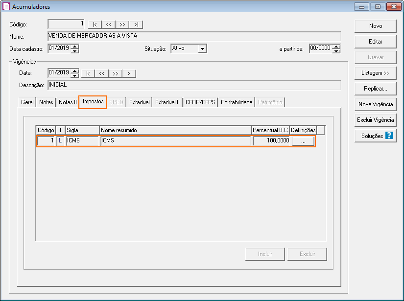Screen dimensions: 404x301
Task: Click the 'Nome resumido' column header
Action: tap(175, 130)
